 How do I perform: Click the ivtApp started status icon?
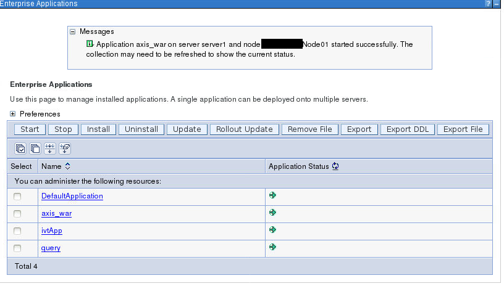tap(272, 230)
